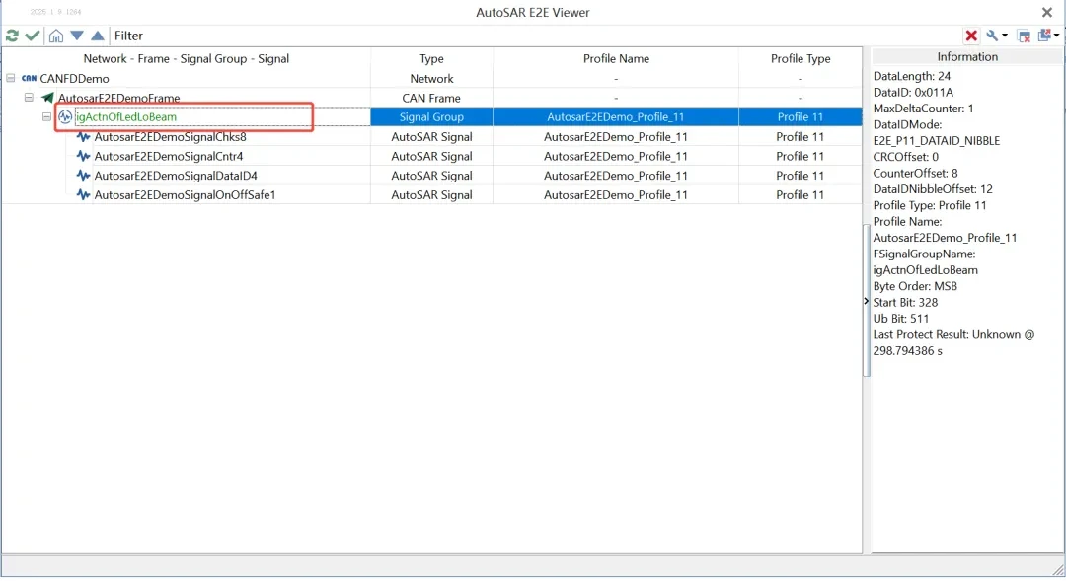Screen dimensions: 1066x581
Task: Click the frame icon beside AutosarE2EDemoFrame
Action: point(47,98)
